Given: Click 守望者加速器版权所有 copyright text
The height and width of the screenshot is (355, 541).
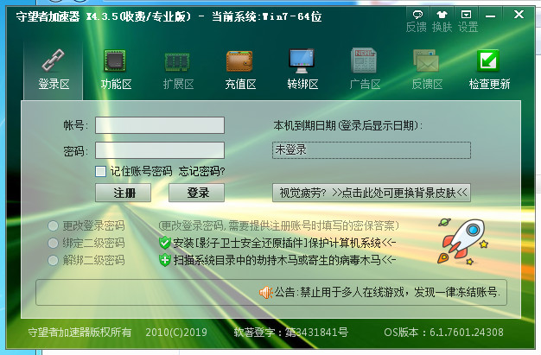Looking at the screenshot, I should [80, 333].
